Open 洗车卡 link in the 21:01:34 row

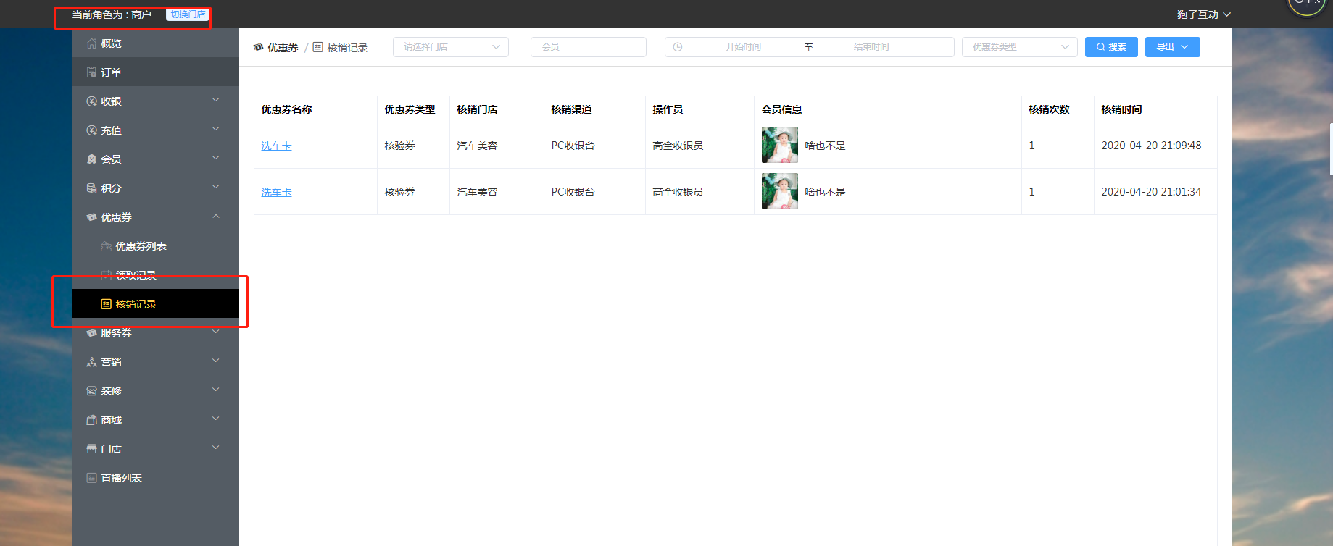[276, 192]
